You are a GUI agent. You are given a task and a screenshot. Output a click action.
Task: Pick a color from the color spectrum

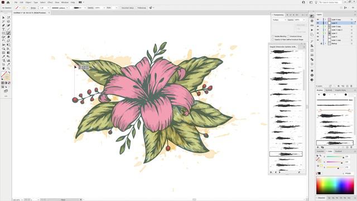[x=335, y=185]
